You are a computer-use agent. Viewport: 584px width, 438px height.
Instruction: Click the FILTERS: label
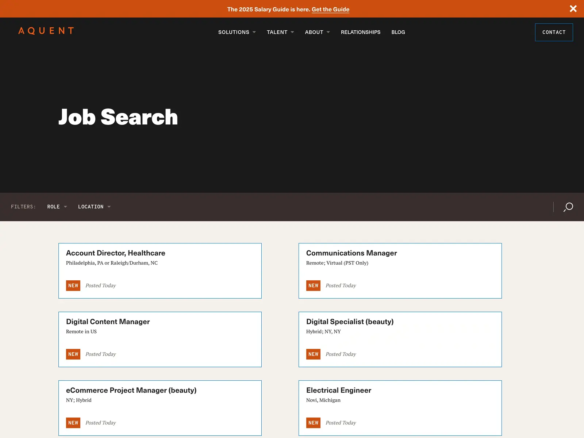[x=23, y=207]
